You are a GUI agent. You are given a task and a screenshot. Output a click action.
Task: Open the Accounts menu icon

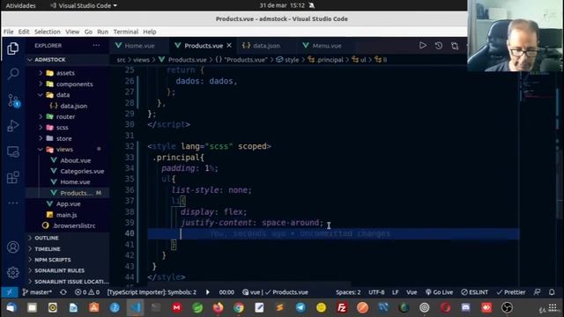tap(13, 247)
